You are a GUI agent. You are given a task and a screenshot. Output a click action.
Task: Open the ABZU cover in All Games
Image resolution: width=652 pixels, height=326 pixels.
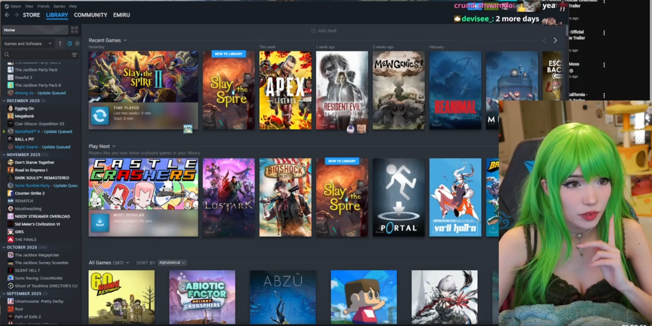coord(283,297)
